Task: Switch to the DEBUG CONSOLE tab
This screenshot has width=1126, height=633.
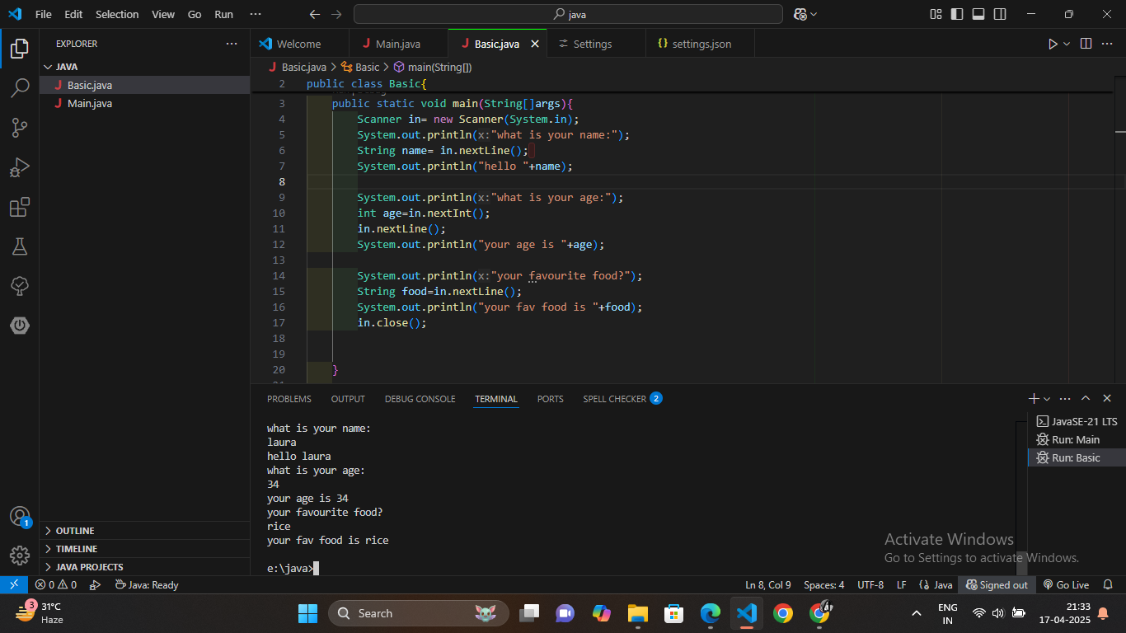Action: pos(420,399)
